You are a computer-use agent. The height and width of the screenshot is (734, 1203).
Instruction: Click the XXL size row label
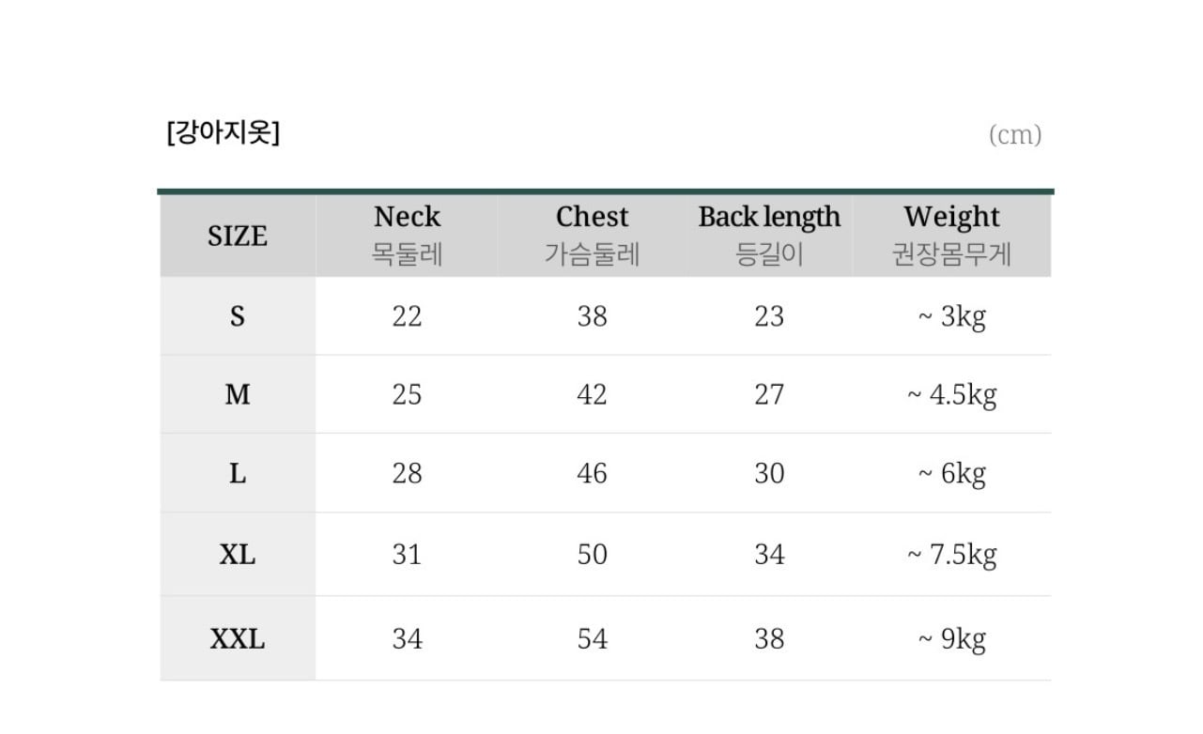[x=238, y=639]
